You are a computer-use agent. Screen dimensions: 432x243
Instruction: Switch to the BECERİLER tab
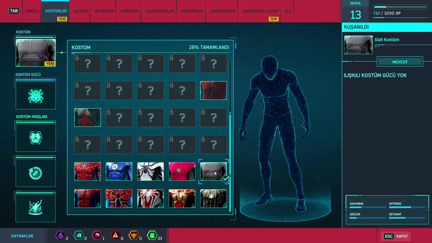tap(104, 11)
